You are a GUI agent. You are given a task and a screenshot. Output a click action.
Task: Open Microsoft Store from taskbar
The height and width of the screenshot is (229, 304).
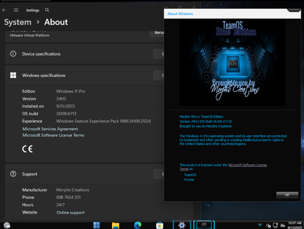[160, 225]
